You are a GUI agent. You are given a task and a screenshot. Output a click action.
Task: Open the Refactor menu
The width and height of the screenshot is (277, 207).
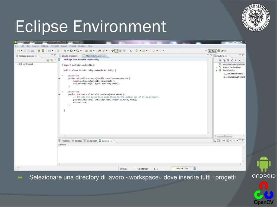click(x=45, y=46)
